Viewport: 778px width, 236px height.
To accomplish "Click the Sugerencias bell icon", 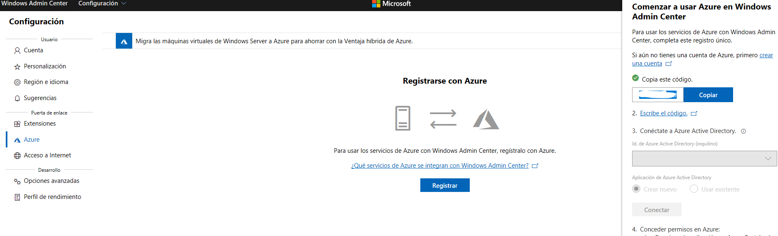I will pos(17,98).
